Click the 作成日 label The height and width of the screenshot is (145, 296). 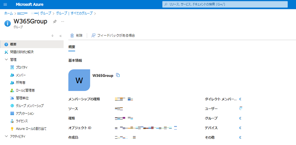point(73,137)
